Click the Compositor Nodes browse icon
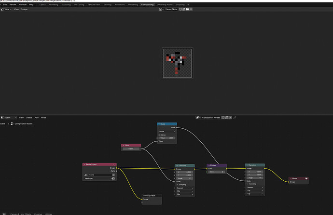Image resolution: width=333 pixels, height=215 pixels. pos(198,118)
